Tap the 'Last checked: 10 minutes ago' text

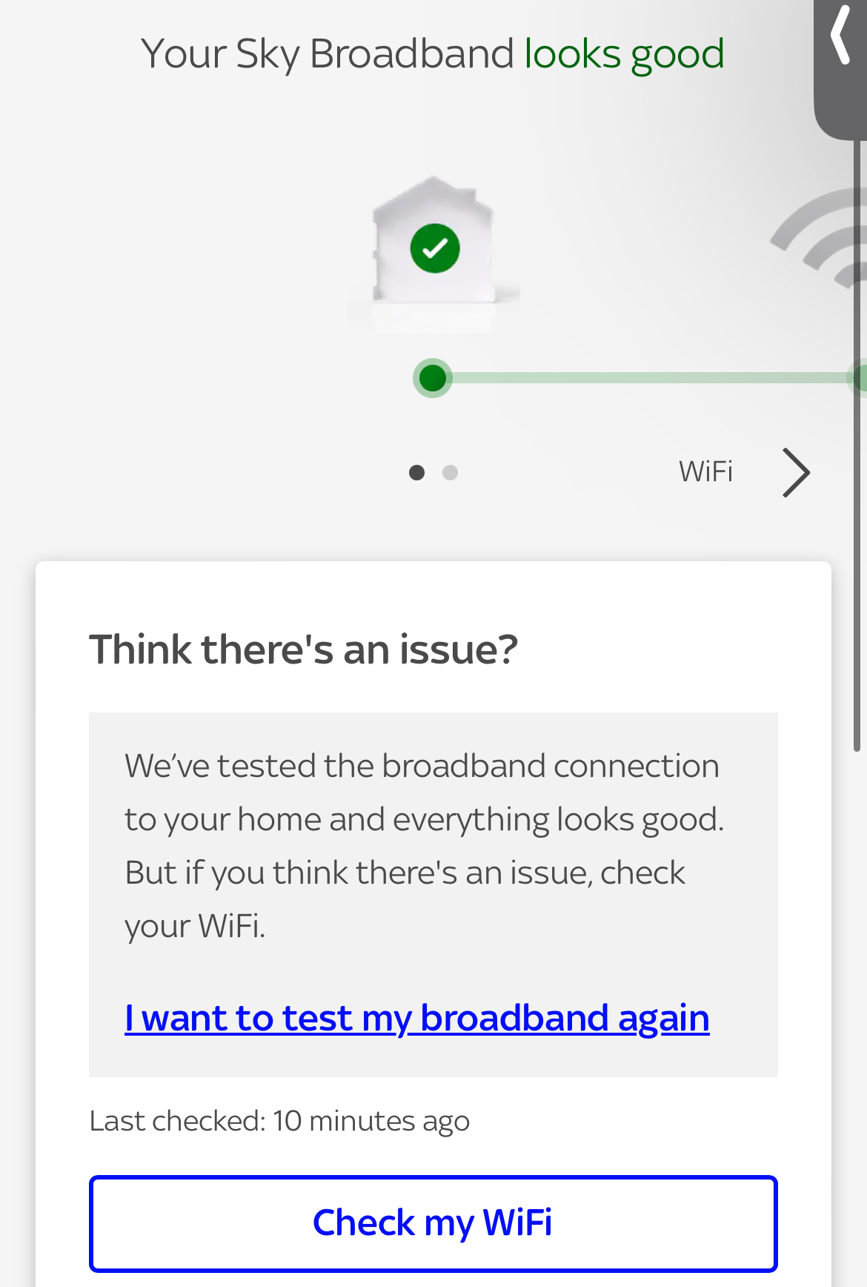[x=279, y=1121]
